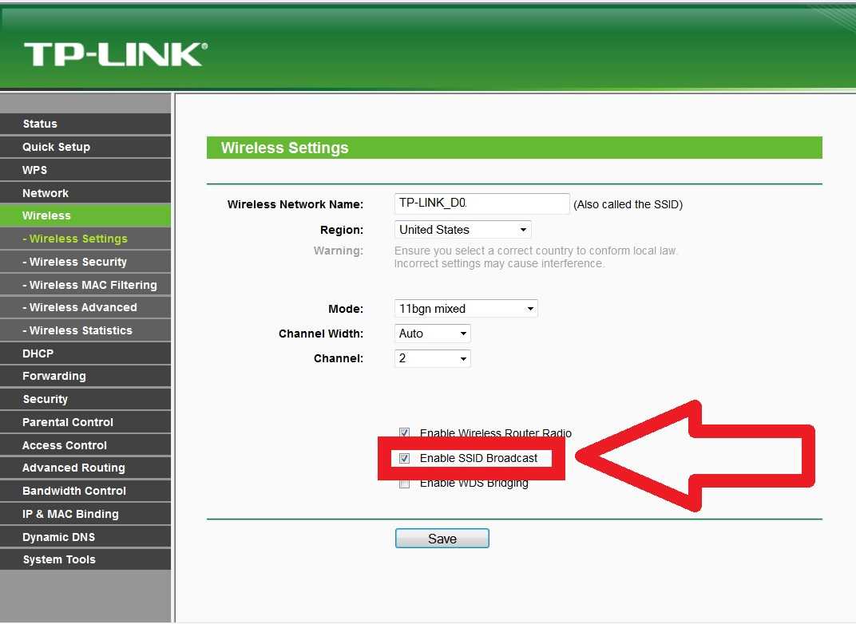This screenshot has height=624, width=856.
Task: Go to the WPS menu
Action: (x=85, y=170)
